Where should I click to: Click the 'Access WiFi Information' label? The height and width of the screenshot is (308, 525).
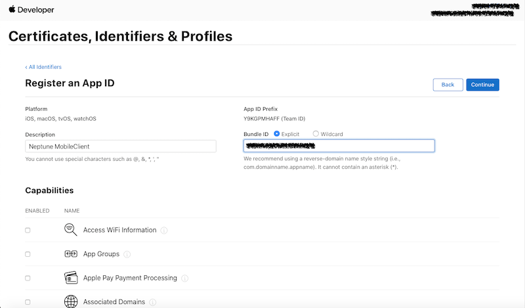(119, 230)
